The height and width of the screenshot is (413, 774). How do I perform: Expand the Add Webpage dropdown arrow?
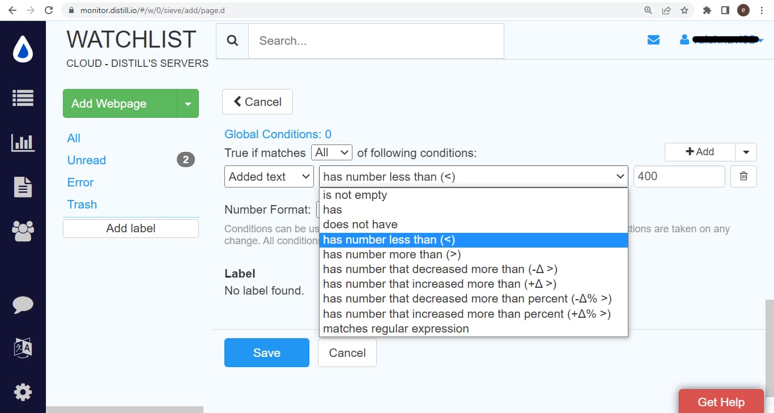pos(188,104)
